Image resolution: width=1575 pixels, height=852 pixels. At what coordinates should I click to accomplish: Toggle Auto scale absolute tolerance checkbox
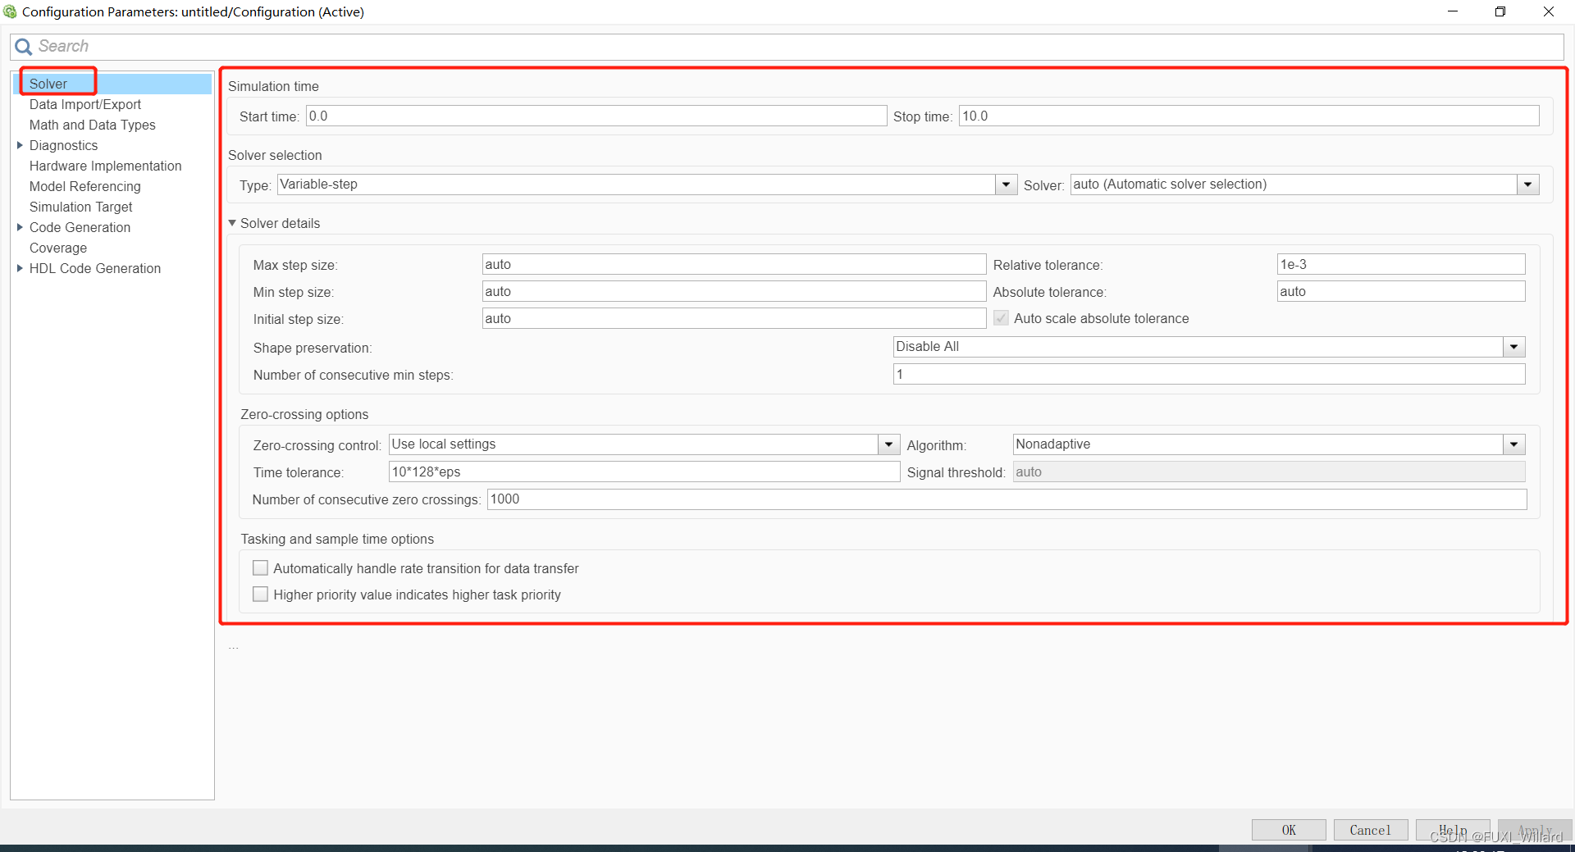(x=1001, y=318)
